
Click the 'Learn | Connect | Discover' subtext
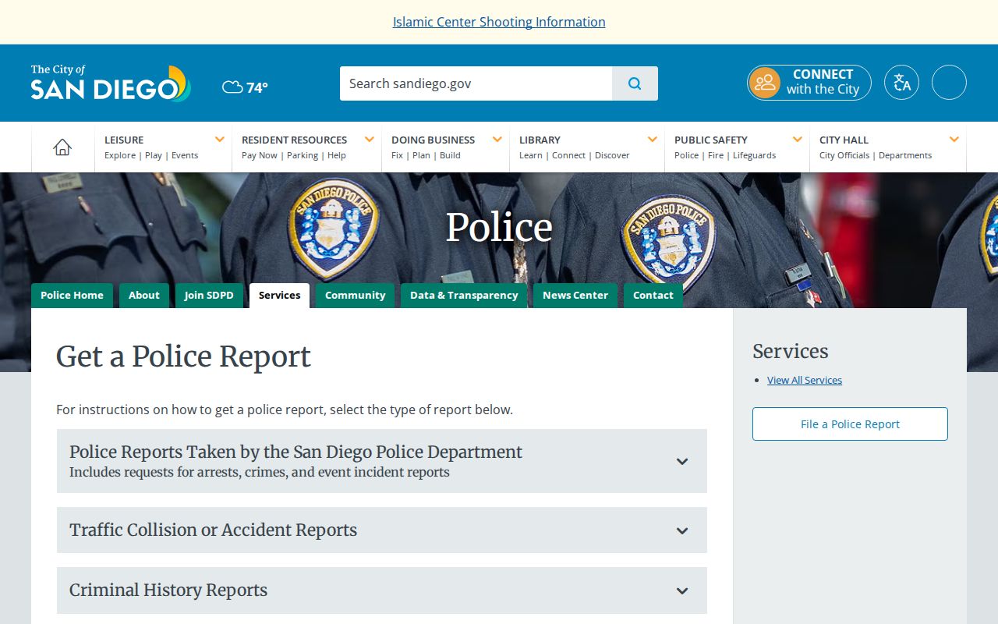point(575,155)
